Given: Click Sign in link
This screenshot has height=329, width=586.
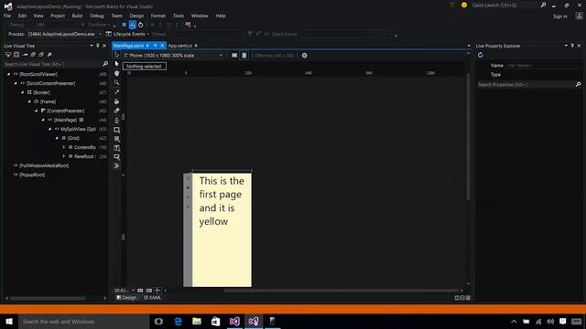Looking at the screenshot, I should (559, 16).
